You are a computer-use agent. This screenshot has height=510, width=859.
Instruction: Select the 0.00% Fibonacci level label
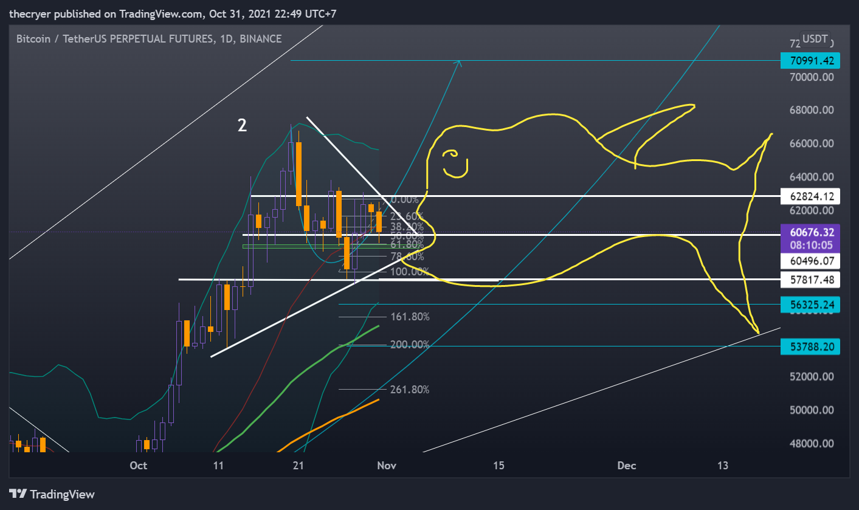[x=404, y=200]
